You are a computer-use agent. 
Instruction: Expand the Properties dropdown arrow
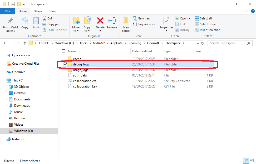(x=166, y=30)
